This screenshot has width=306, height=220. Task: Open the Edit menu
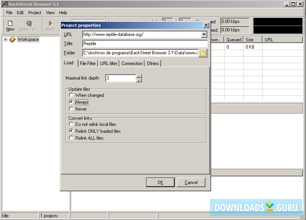tap(20, 13)
